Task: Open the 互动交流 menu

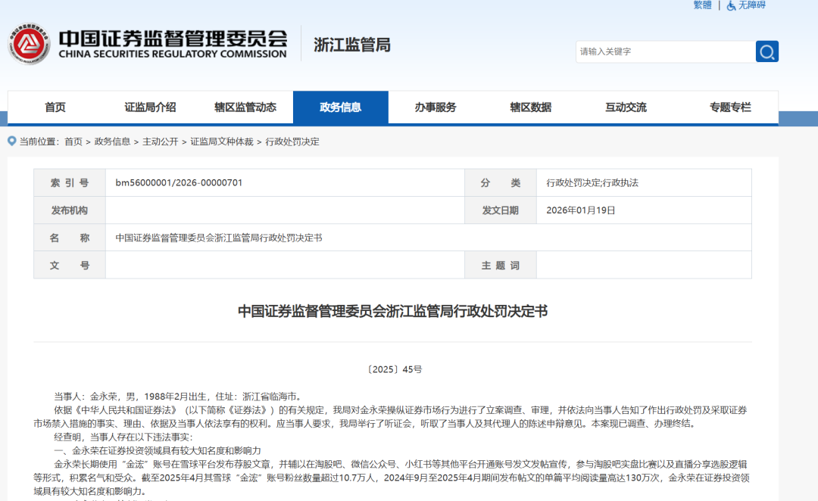Action: point(626,107)
